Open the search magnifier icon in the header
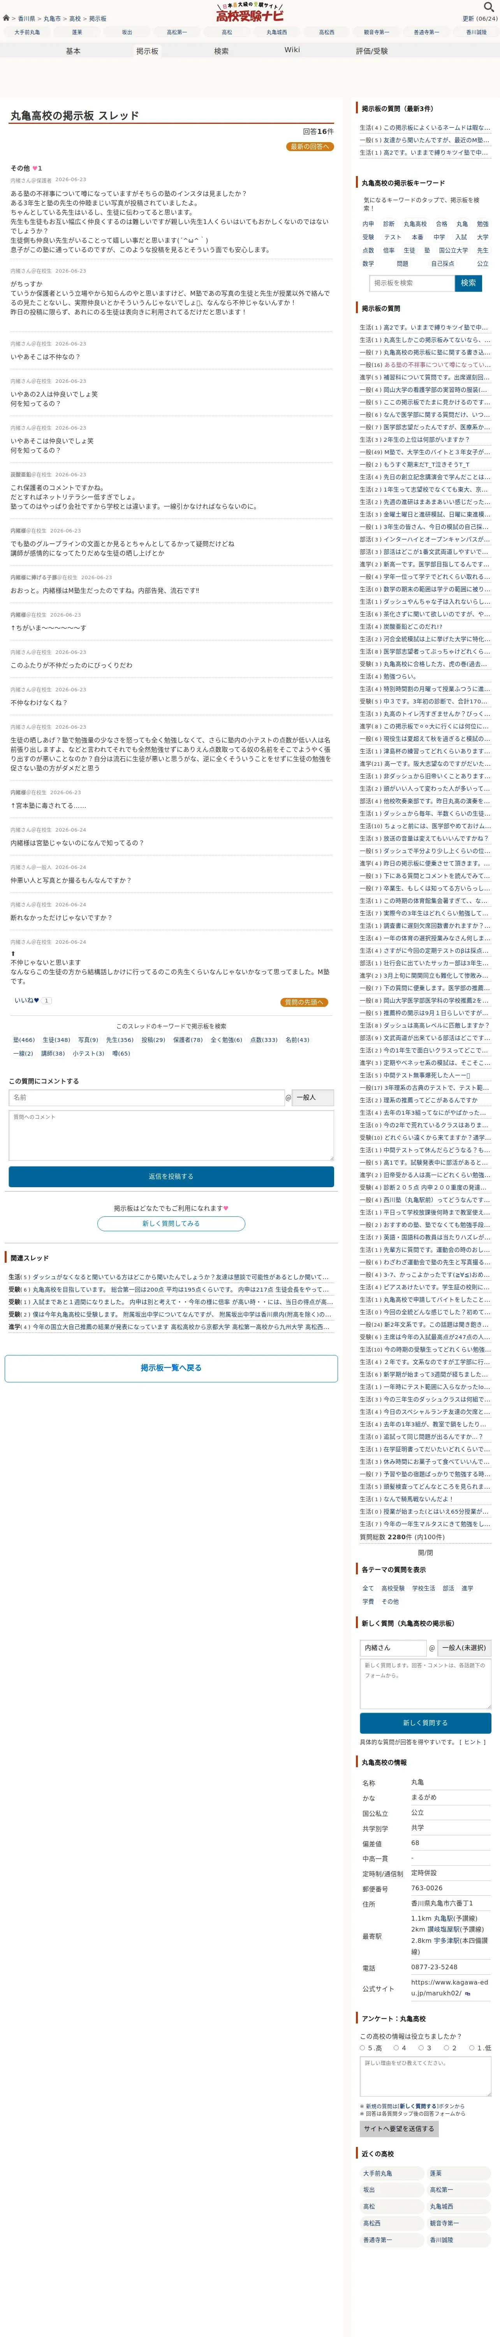Image resolution: width=500 pixels, height=2337 pixels. click(x=488, y=7)
